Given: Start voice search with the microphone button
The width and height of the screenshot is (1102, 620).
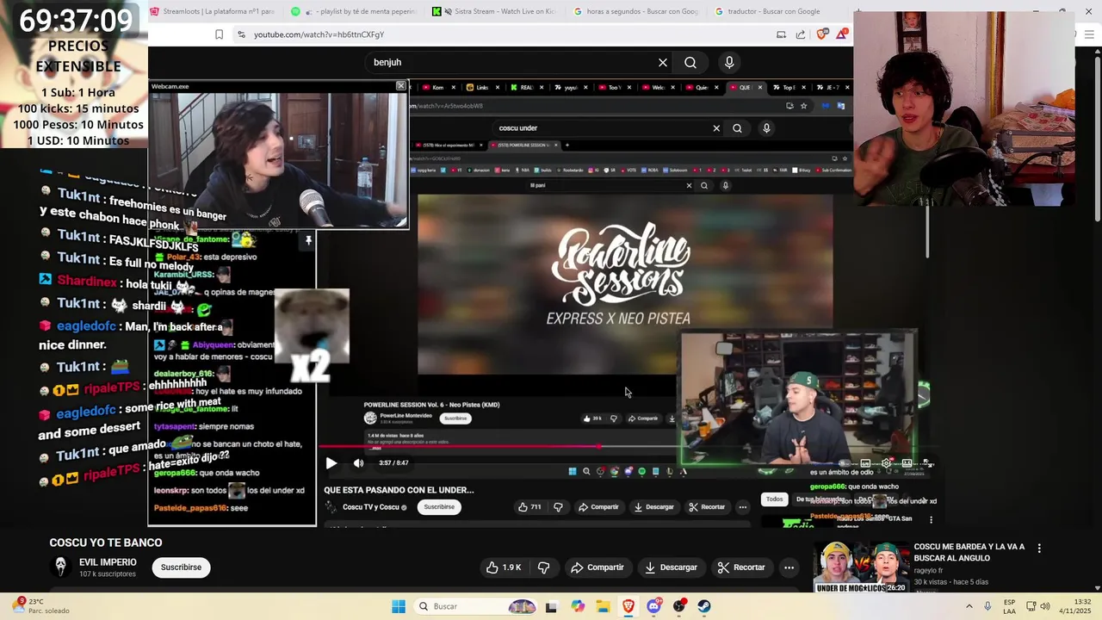Looking at the screenshot, I should [729, 62].
